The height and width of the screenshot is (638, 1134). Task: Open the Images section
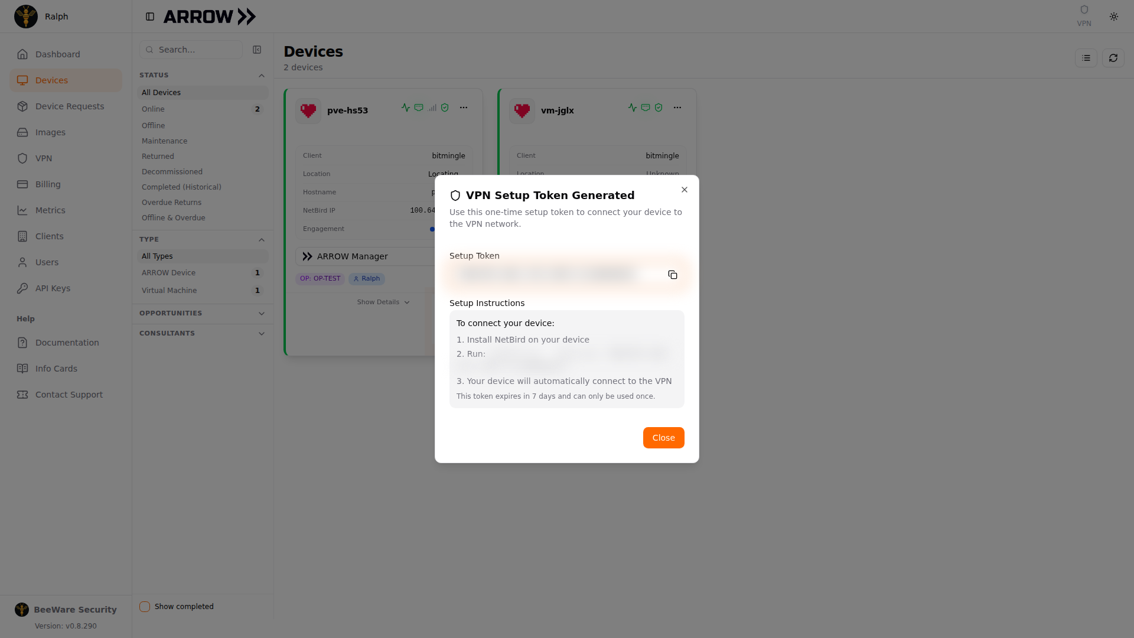[x=66, y=132]
